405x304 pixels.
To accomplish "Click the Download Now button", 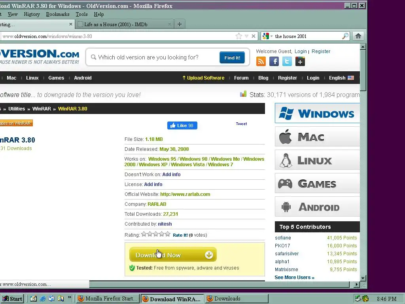I will click(x=173, y=255).
